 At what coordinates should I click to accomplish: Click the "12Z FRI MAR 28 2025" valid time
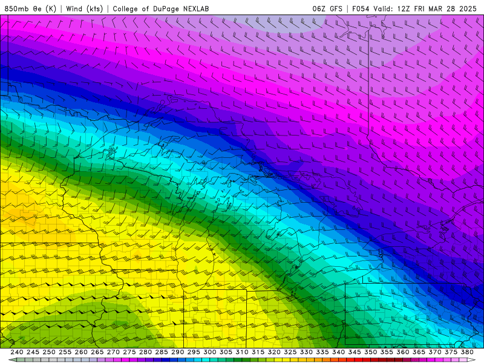(437, 8)
